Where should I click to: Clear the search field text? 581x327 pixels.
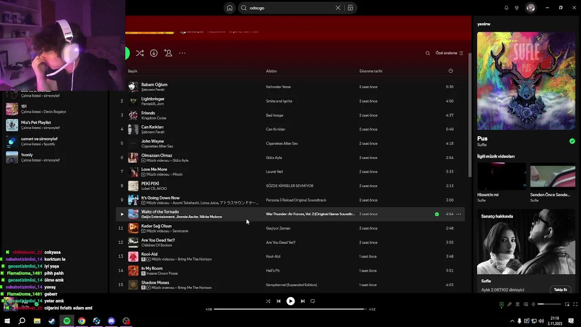338,8
